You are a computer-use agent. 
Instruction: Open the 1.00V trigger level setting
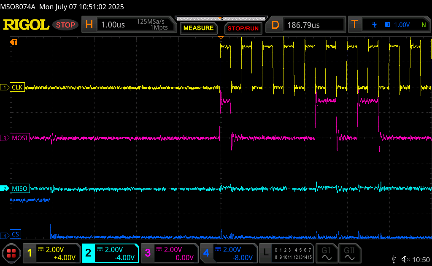click(402, 25)
